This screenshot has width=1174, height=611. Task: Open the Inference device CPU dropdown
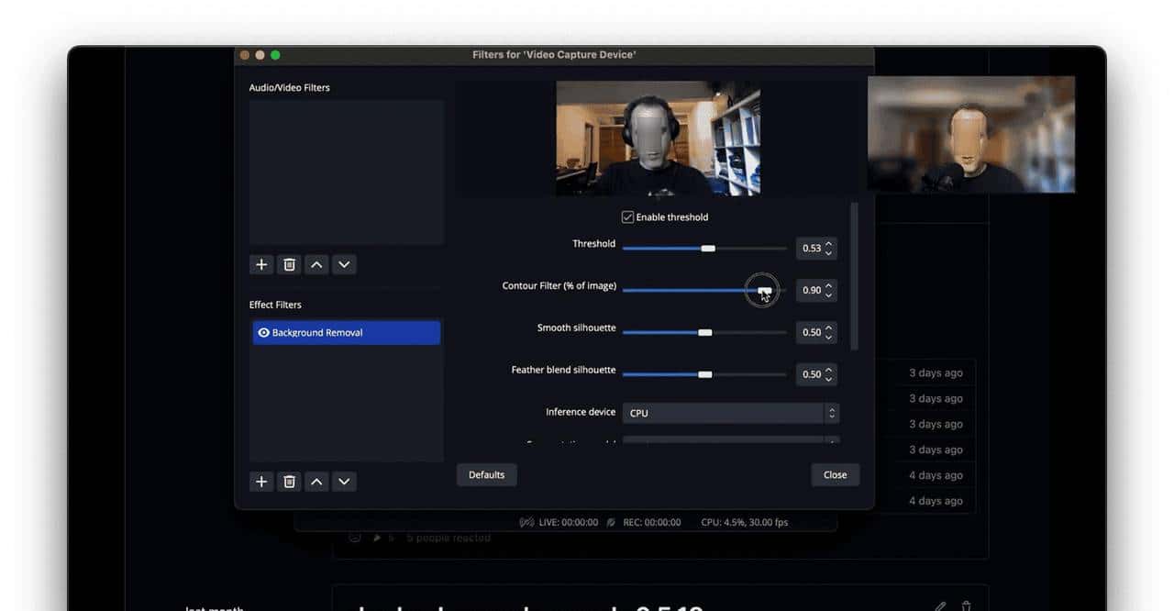click(730, 413)
